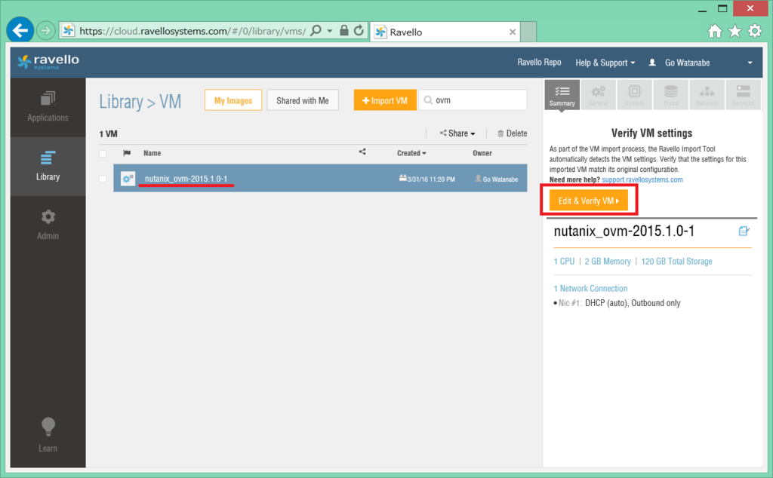
Task: Click the Ravello Systems logo
Action: pos(48,62)
